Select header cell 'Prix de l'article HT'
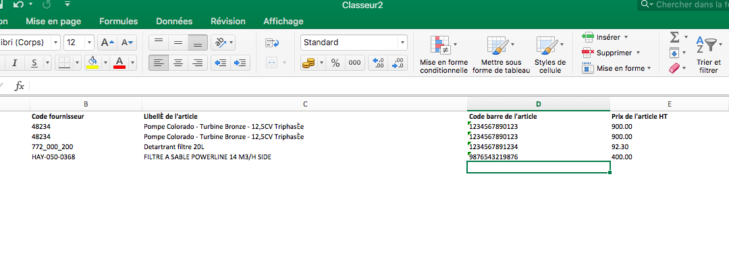Screen dimensions: 729x270 coord(670,117)
